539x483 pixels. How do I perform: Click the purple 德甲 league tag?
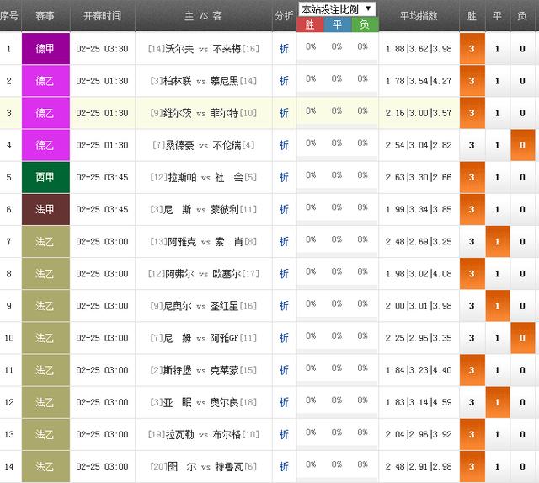click(45, 49)
